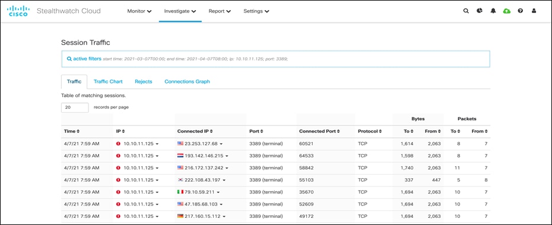Click the records per page field

75,107
